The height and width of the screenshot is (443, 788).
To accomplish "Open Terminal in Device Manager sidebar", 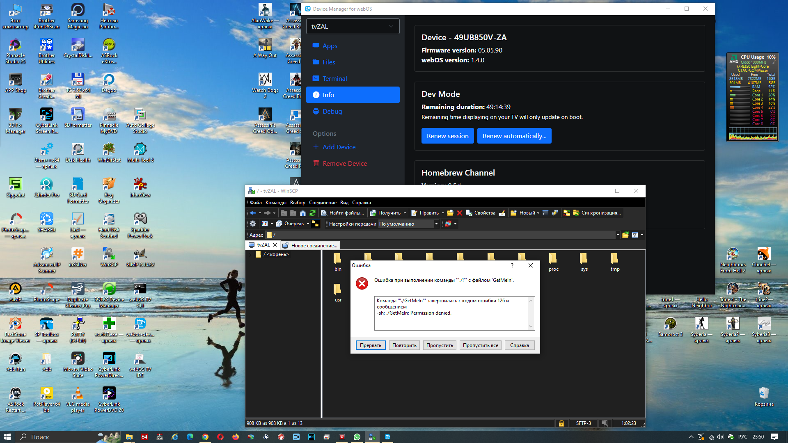I will [334, 78].
